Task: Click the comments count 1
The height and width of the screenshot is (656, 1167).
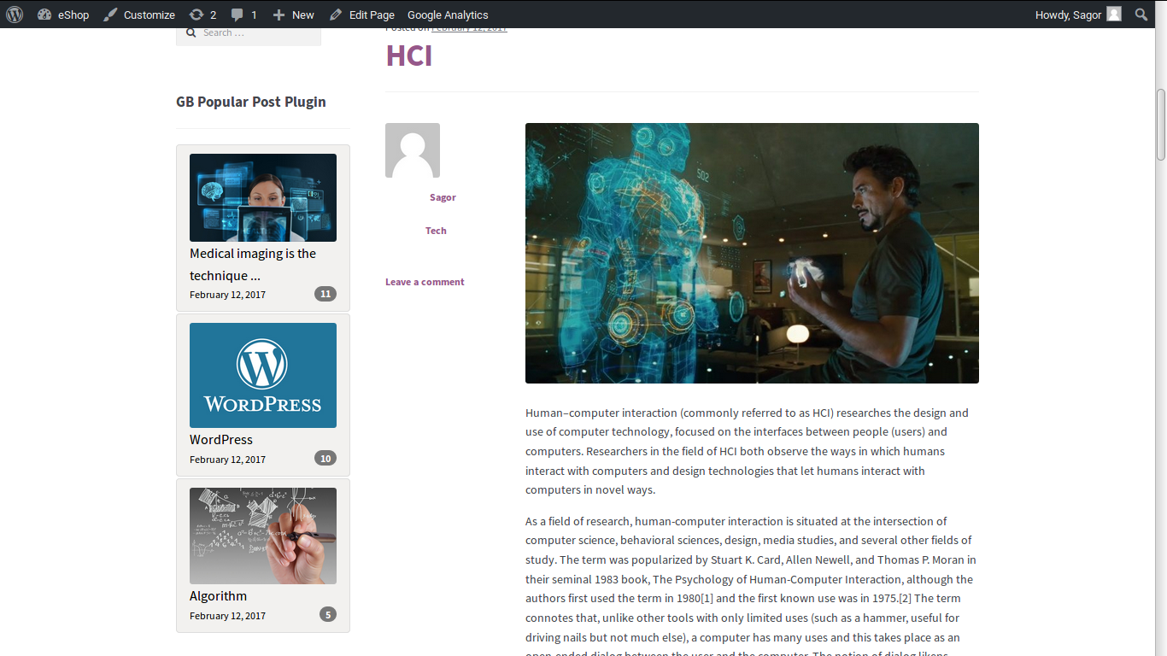Action: point(254,15)
